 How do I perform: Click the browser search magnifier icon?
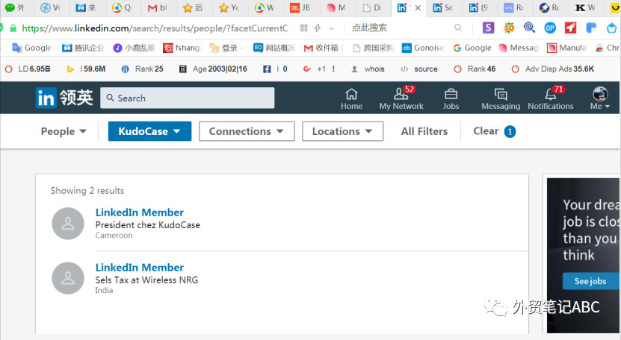pos(458,28)
